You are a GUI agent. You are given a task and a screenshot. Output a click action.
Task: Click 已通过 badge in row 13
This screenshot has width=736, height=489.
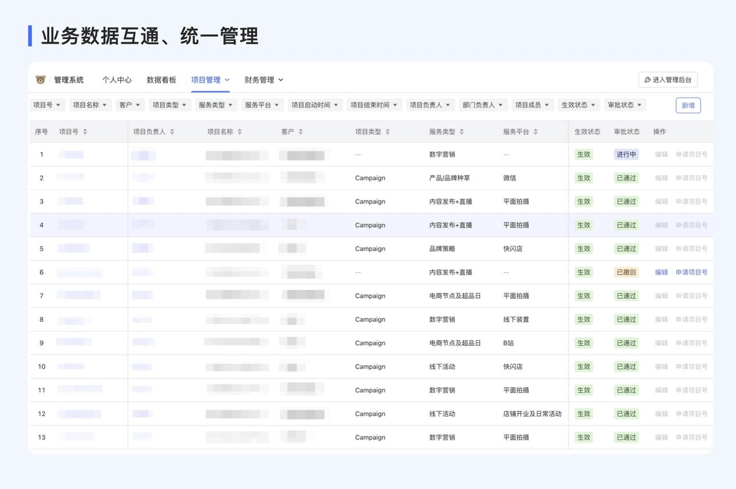pyautogui.click(x=626, y=437)
